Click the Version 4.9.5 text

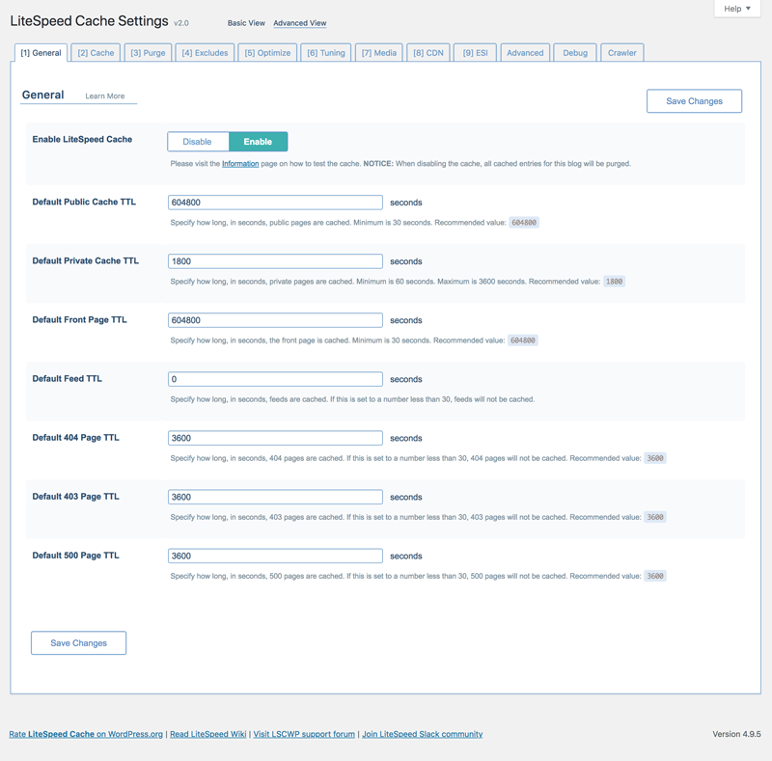(736, 734)
